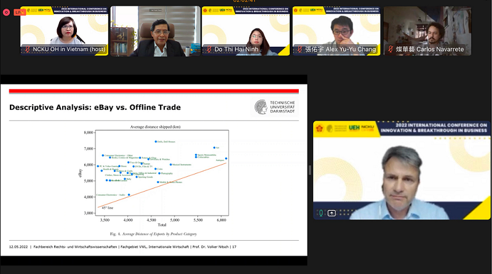Click chart heading 'Average distance shipped (km)'
Screen dimensions: 492x274
(156, 127)
